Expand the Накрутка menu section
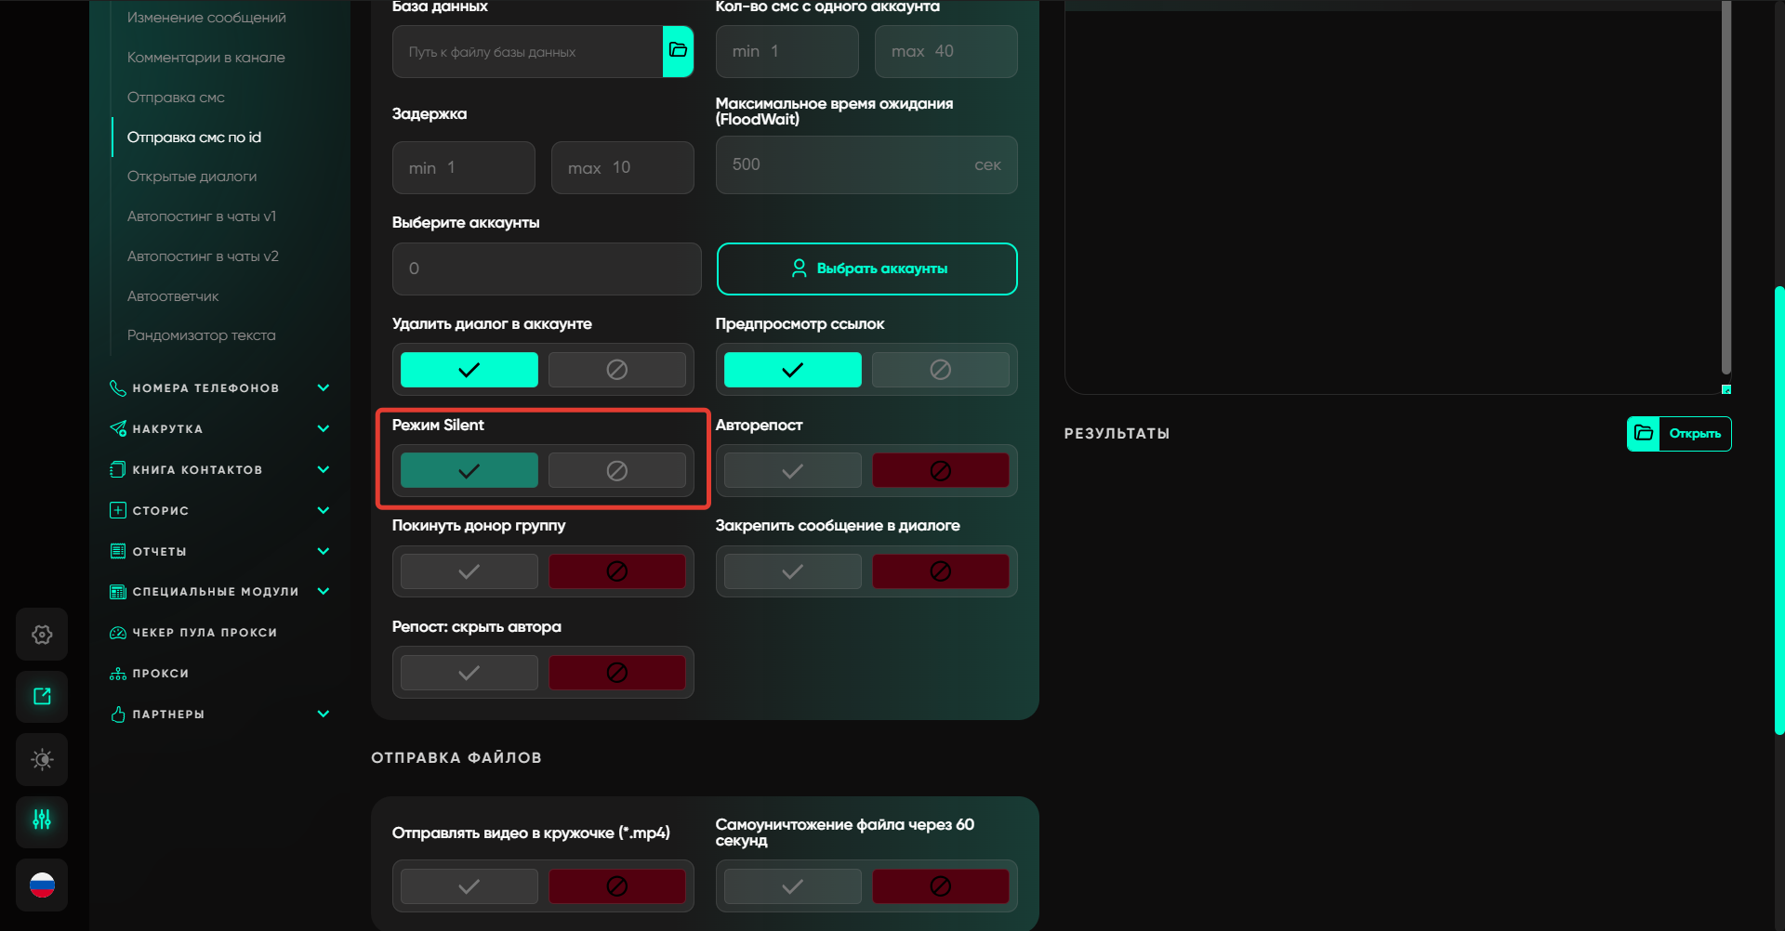Image resolution: width=1785 pixels, height=931 pixels. [x=323, y=429]
